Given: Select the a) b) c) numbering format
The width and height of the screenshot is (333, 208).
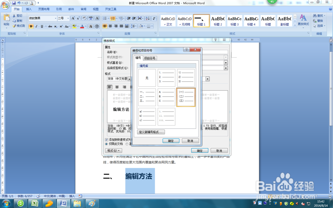Looking at the screenshot, I should click(x=147, y=116).
